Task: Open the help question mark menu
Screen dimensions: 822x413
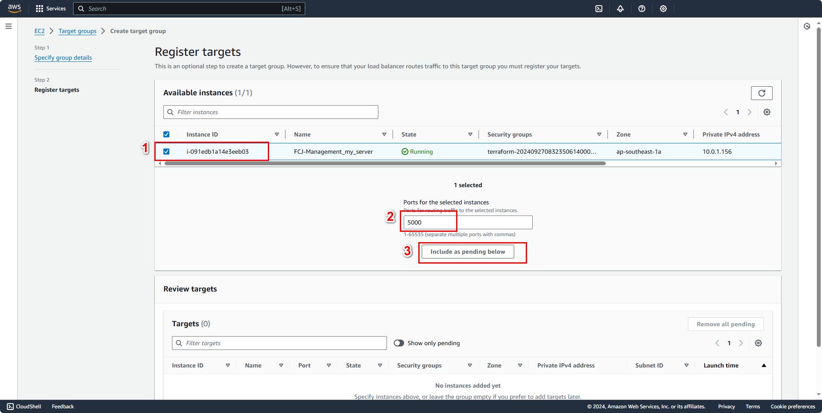Action: (642, 9)
